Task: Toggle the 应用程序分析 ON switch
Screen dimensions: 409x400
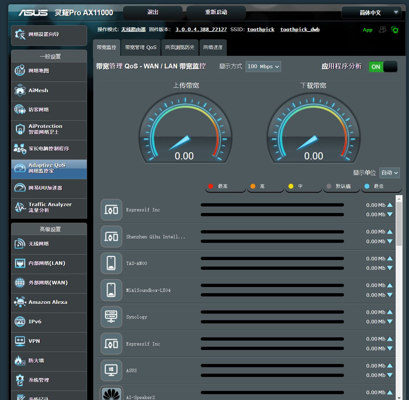Action: tap(383, 67)
